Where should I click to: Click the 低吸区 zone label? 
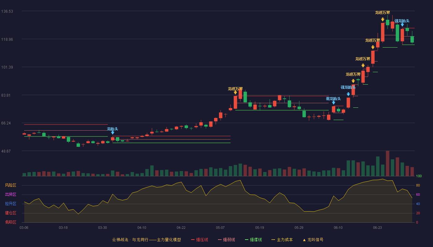11,222
